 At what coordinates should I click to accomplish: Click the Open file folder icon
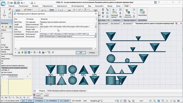pyautogui.click(x=12, y=3)
